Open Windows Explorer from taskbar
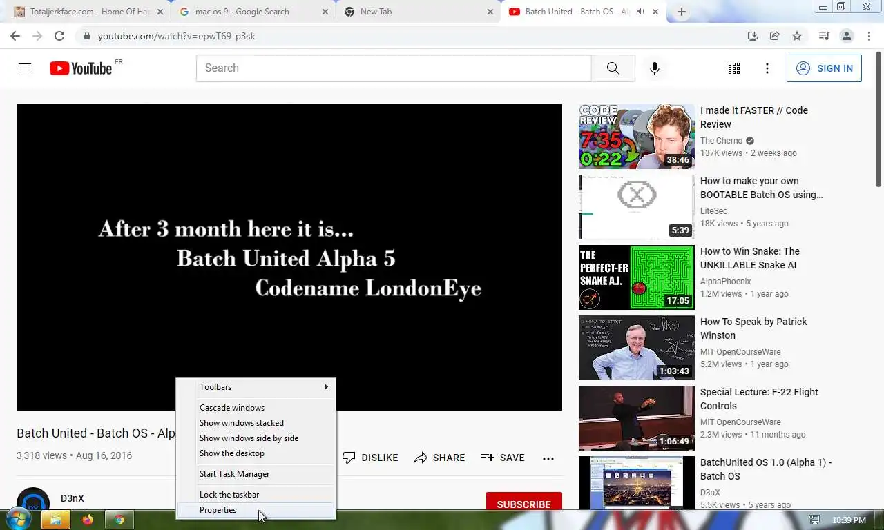This screenshot has width=884, height=530. (55, 520)
